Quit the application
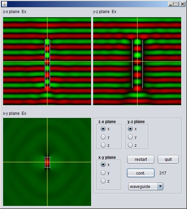The image size is (187, 209). (168, 159)
